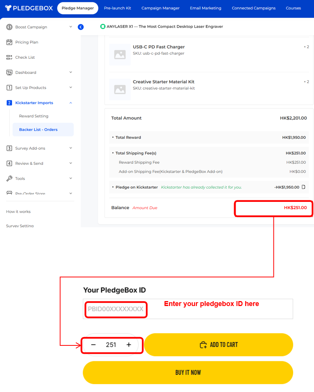
Task: Click Reward Shipping Fee row label
Action: pyautogui.click(x=139, y=162)
